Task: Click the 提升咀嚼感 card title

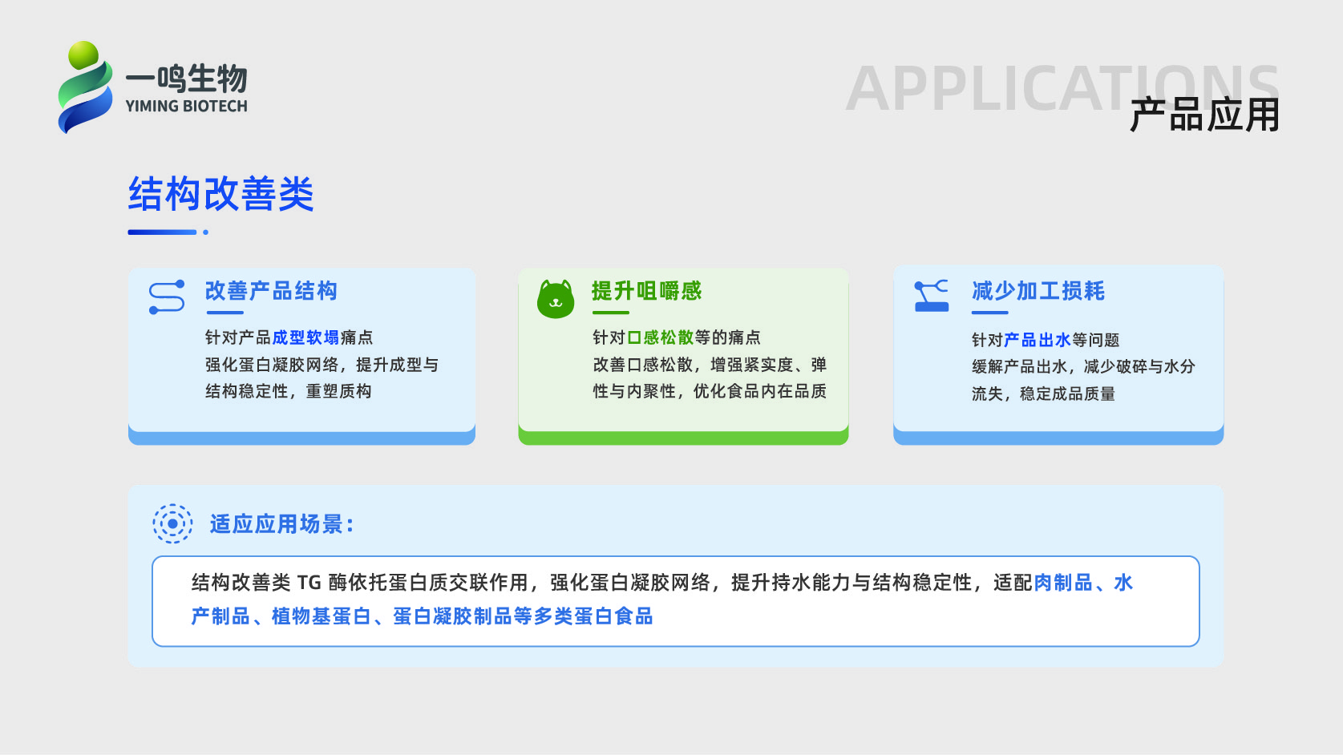Action: click(x=646, y=291)
